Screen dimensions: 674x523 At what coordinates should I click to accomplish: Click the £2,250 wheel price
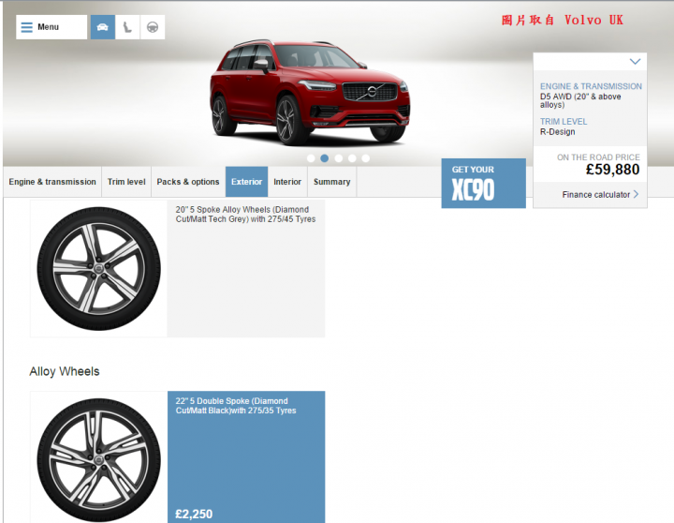[194, 514]
